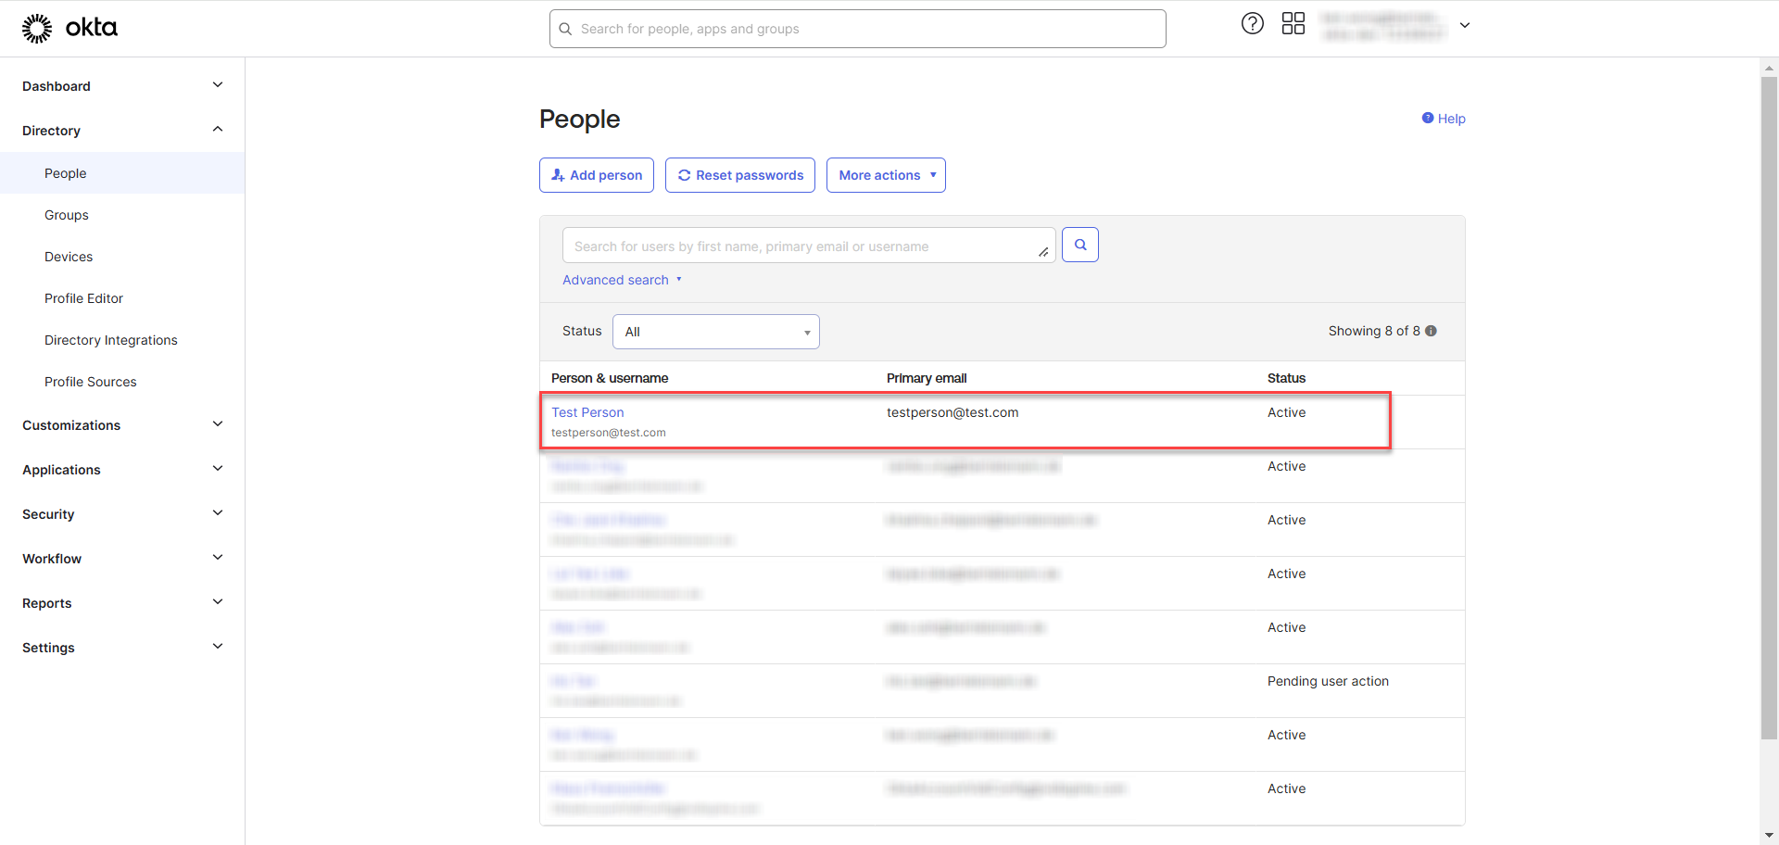Expand the Security sidebar section
This screenshot has width=1779, height=845.
click(x=218, y=513)
